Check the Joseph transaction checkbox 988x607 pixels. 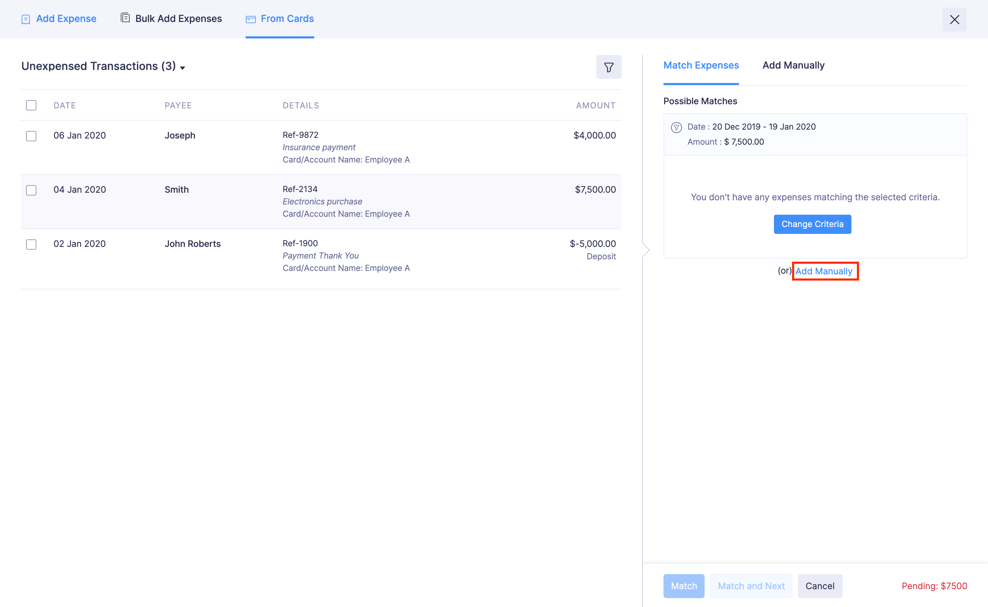(31, 136)
